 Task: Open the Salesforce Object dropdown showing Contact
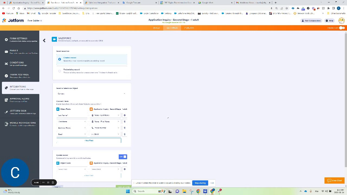click(92, 94)
